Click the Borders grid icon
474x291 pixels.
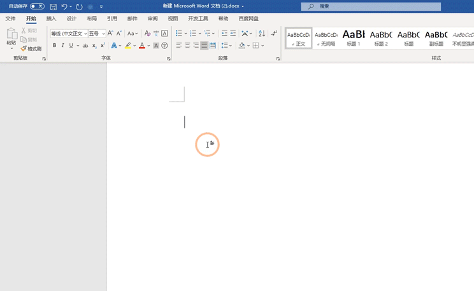point(255,46)
